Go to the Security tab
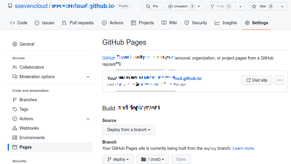The width and height of the screenshot is (291, 164). pos(196,23)
